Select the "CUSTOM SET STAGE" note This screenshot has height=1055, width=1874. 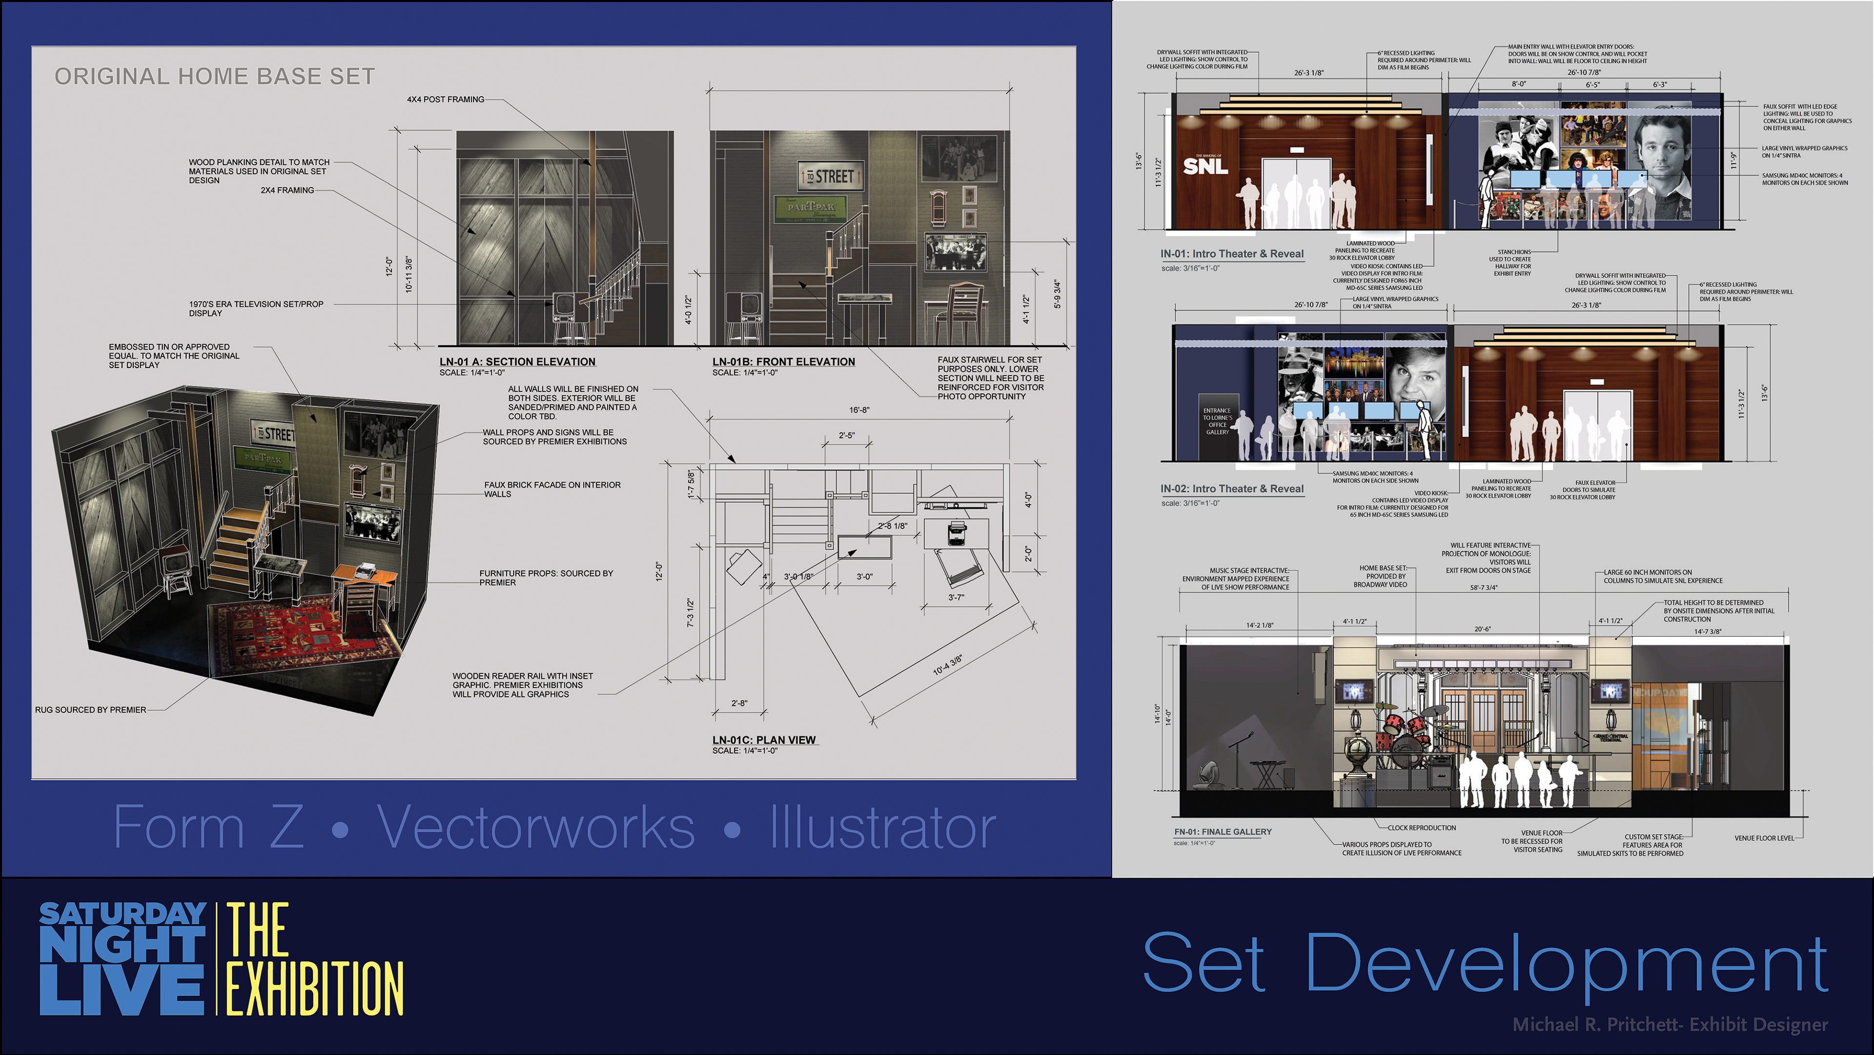tap(1630, 846)
